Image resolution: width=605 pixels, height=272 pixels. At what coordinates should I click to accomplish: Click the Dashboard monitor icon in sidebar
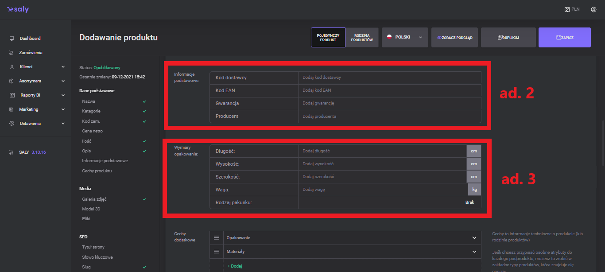12,39
